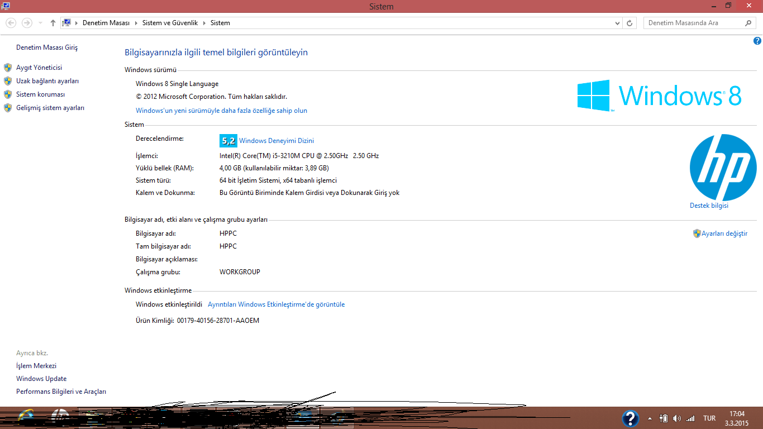Click processor value Intel(R) Core(TM) i5-3210M
This screenshot has width=763, height=429.
pyautogui.click(x=299, y=156)
